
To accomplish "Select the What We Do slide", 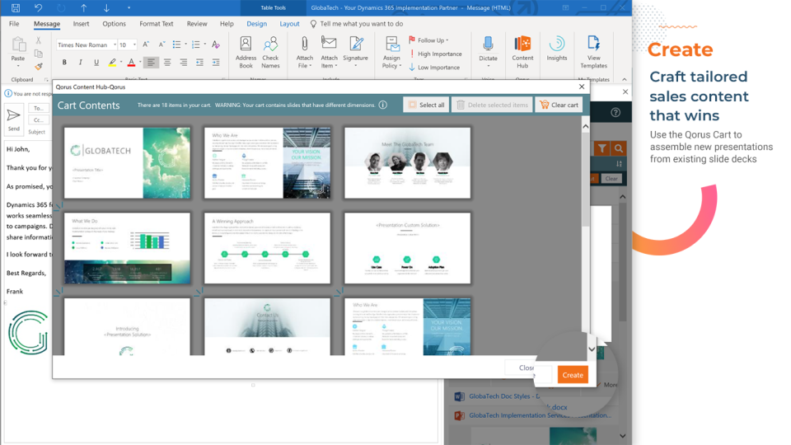I will click(x=127, y=248).
